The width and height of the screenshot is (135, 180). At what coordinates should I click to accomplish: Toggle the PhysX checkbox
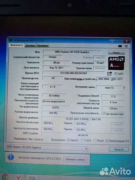pos(95,141)
